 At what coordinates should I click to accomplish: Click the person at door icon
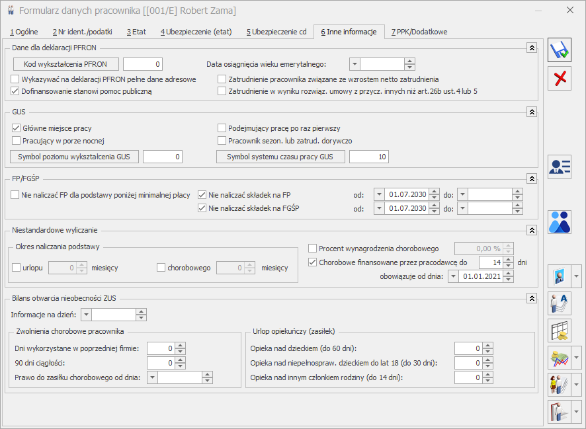[x=560, y=412]
